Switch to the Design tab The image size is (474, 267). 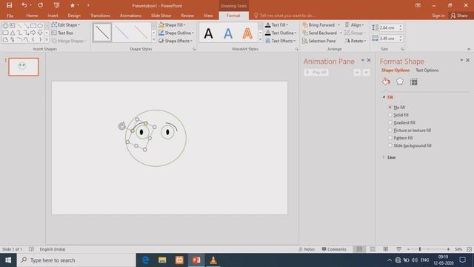pos(74,16)
